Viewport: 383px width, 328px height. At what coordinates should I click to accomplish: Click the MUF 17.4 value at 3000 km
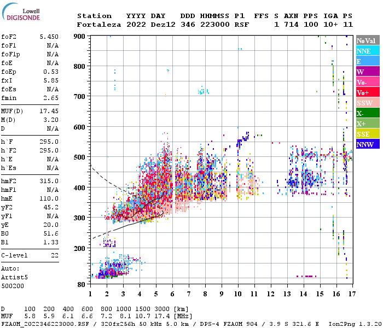[x=162, y=317]
